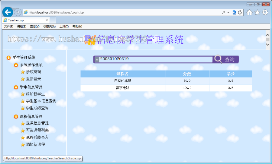Click star icon beside 重新登录
The height and width of the screenshot is (164, 272).
(23, 79)
